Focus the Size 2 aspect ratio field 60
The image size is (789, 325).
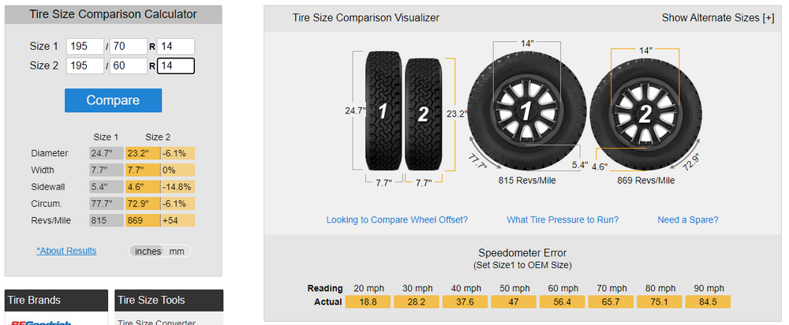pyautogui.click(x=129, y=66)
